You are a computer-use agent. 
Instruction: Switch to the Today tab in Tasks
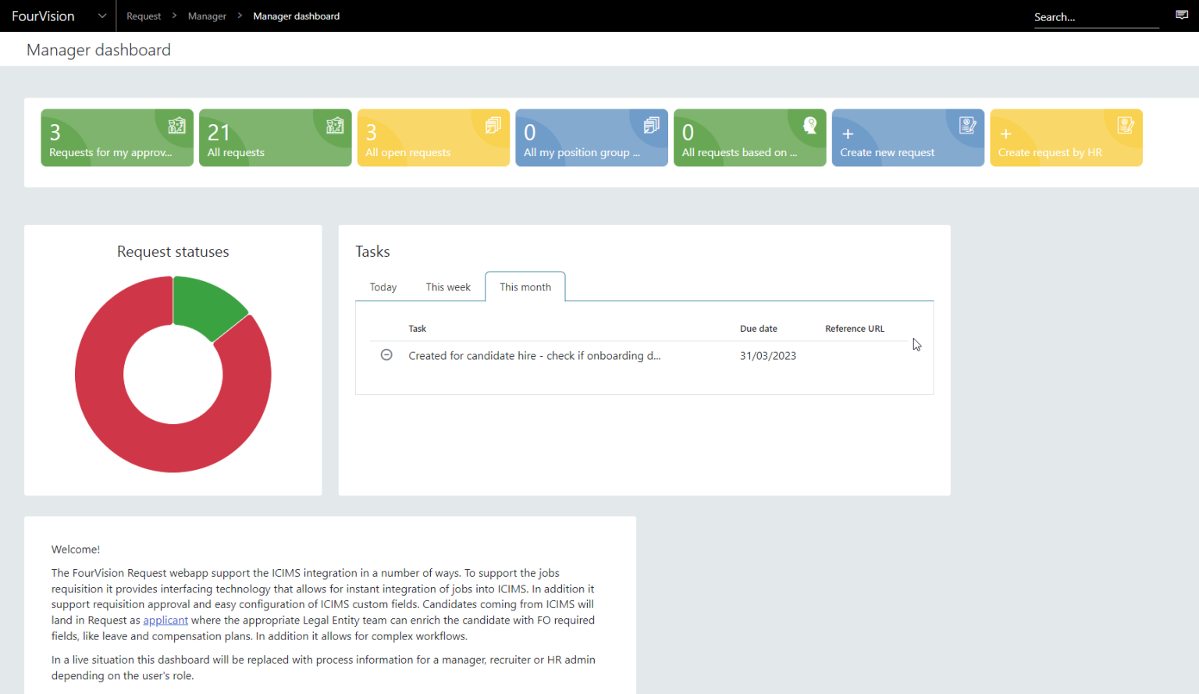click(382, 286)
